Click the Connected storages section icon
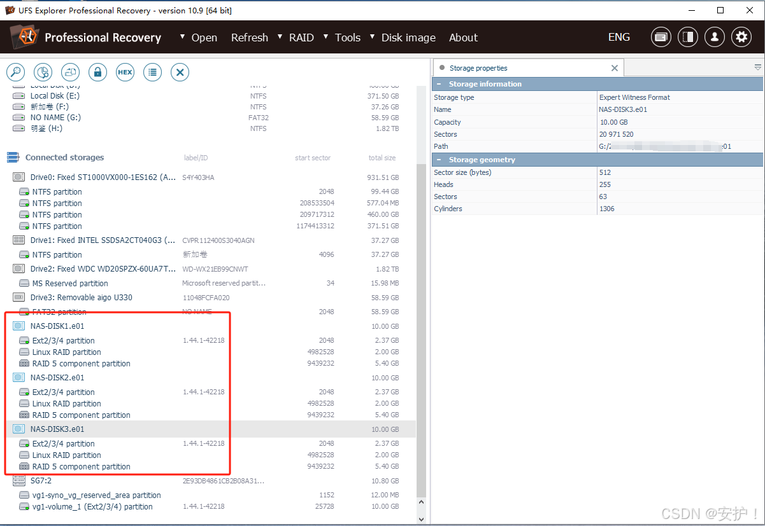765x526 pixels. (x=13, y=157)
